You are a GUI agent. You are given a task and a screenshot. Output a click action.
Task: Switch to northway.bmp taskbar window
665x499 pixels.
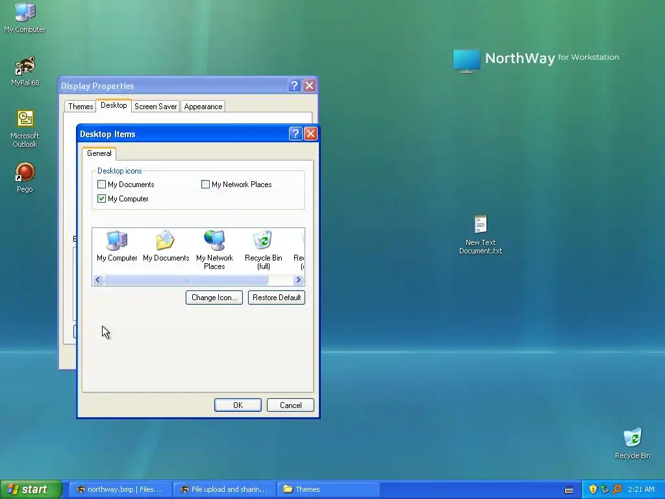point(120,489)
